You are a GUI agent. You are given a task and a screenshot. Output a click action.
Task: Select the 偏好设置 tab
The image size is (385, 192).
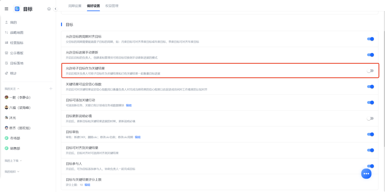[x=93, y=6]
